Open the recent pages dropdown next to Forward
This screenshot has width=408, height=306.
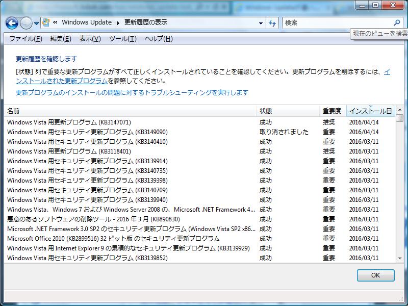pos(37,23)
